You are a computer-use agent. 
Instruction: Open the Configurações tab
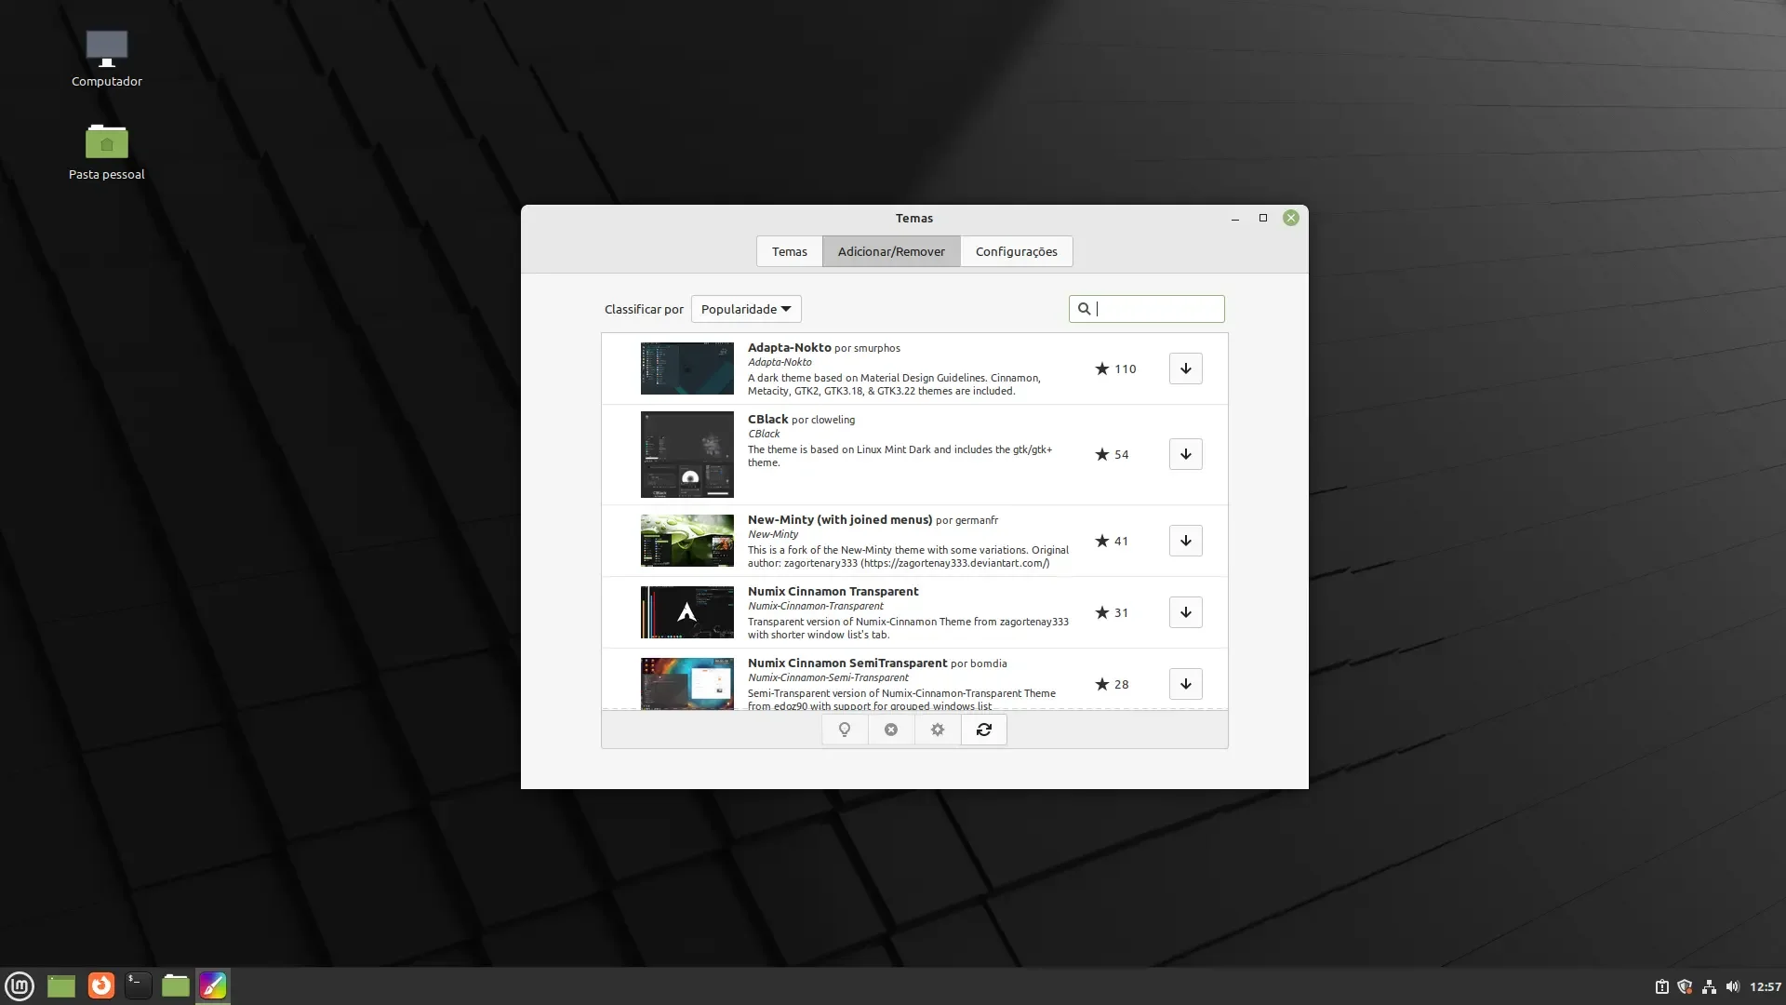pos(1016,251)
